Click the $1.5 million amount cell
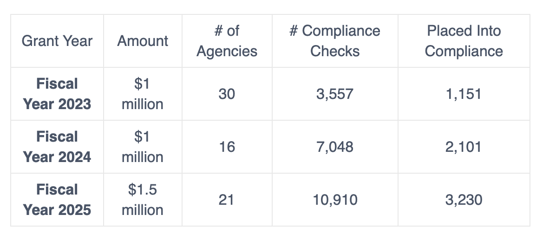The height and width of the screenshot is (234, 536). click(x=143, y=200)
